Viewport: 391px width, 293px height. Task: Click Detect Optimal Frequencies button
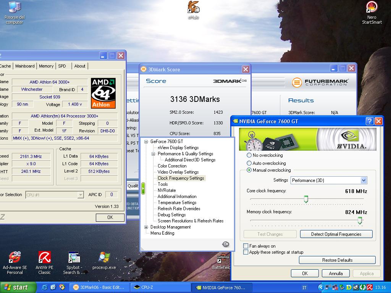pyautogui.click(x=336, y=234)
